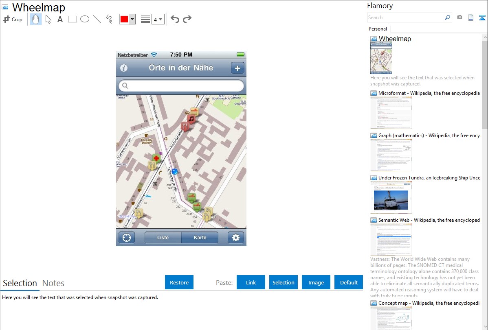Switch to Liste view
Viewport: 488px width, 330px height.
[163, 238]
